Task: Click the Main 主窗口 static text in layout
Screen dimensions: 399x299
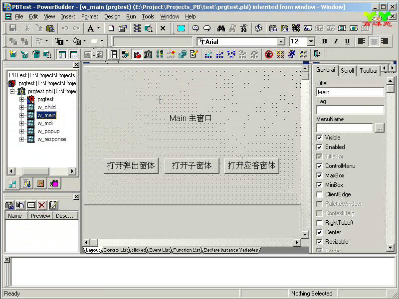Action: [x=191, y=118]
